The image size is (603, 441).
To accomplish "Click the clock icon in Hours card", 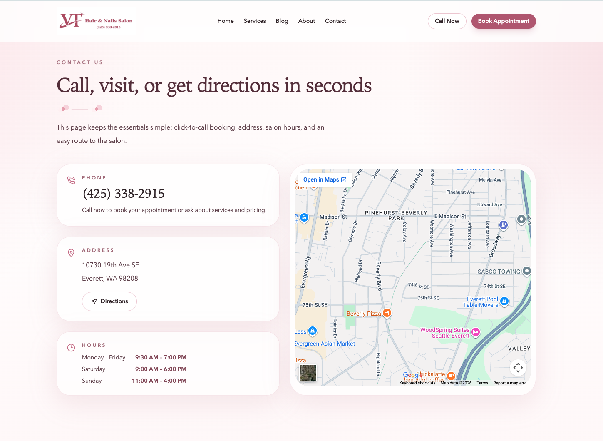I will coord(71,347).
